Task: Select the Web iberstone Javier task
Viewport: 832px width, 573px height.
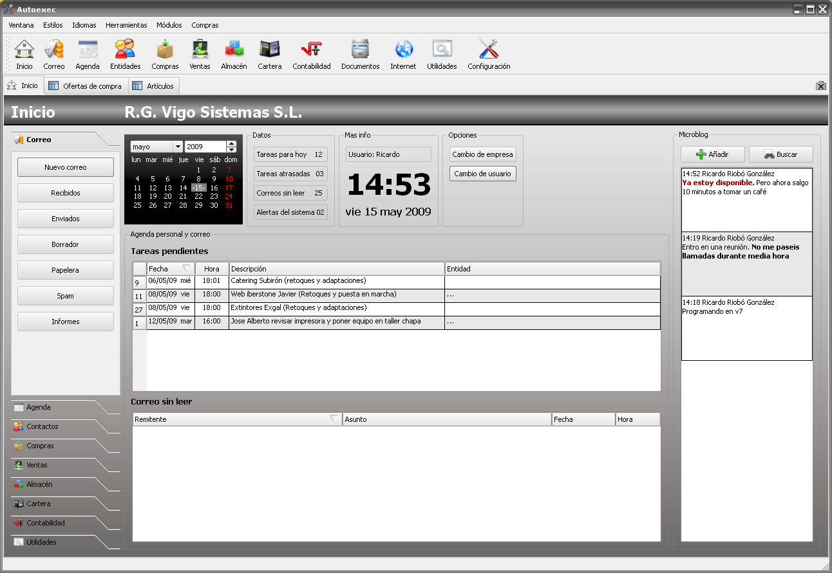Action: [x=397, y=295]
